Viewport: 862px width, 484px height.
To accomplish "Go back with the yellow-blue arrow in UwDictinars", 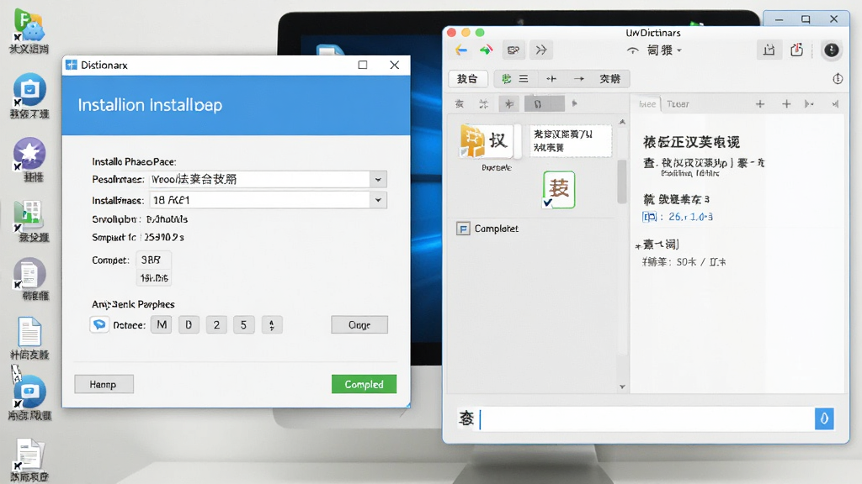I will 461,50.
